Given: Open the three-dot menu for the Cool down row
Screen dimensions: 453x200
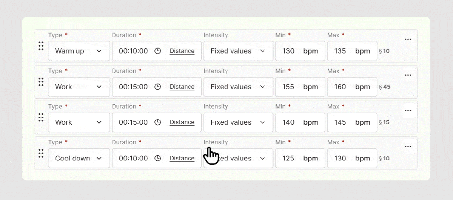Looking at the screenshot, I should (x=408, y=146).
